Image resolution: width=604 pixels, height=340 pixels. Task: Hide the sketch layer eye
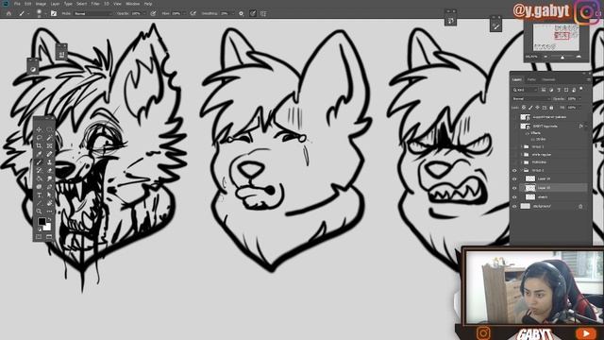coord(514,197)
